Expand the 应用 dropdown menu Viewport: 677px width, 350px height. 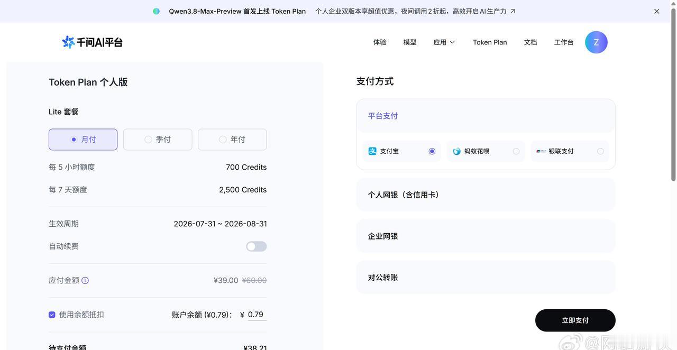click(444, 42)
